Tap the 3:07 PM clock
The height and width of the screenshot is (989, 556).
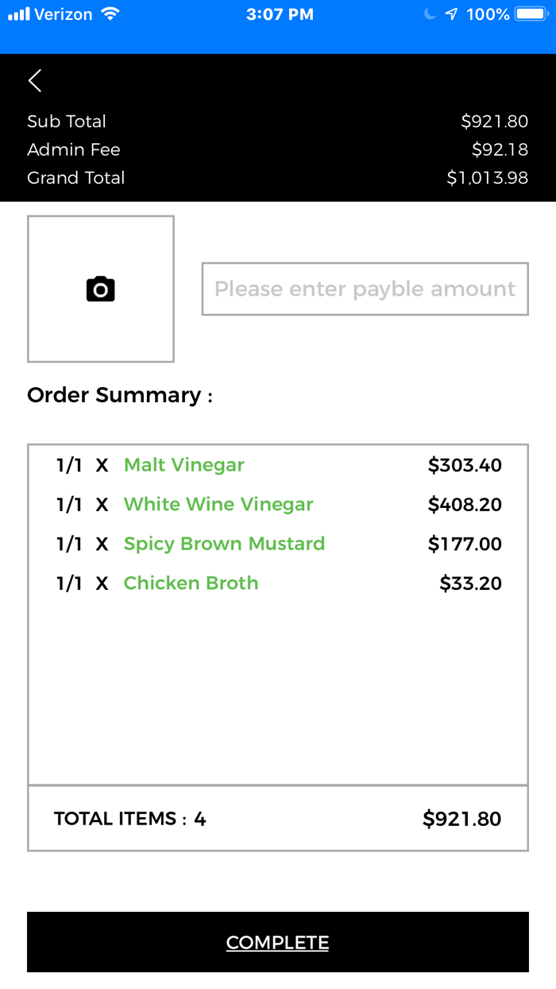point(280,14)
